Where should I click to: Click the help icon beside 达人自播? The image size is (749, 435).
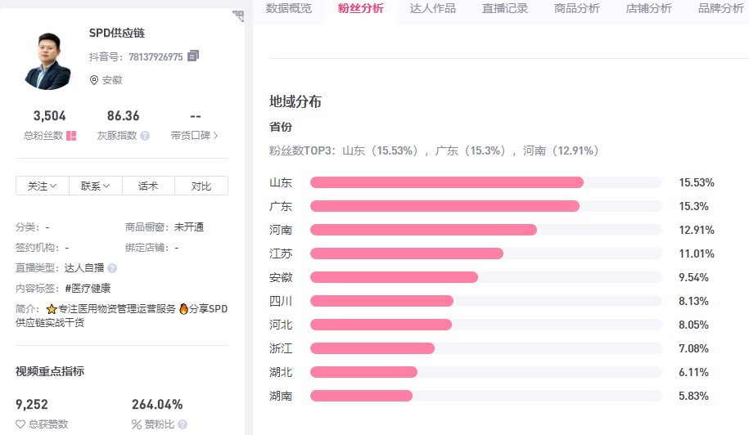click(112, 267)
